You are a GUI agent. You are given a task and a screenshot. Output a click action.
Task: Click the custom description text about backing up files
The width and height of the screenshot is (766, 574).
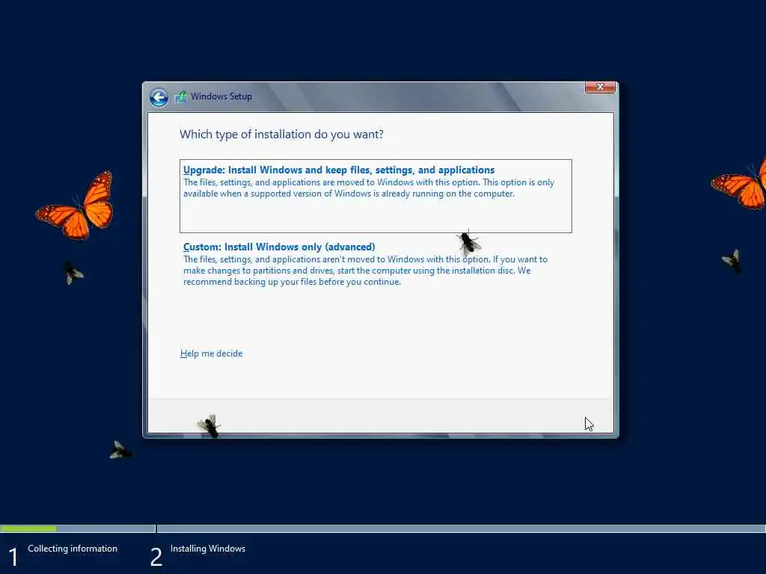pyautogui.click(x=365, y=271)
